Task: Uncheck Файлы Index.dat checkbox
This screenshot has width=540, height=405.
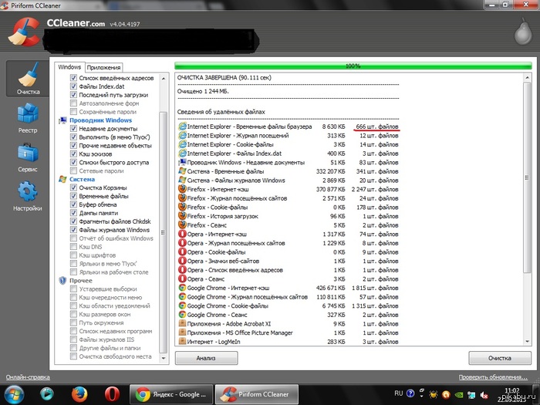Action: pos(73,86)
